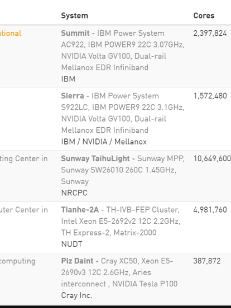The image size is (231, 308).
Task: Click the TH Express-2, Matrix-2000 description text
Action: coord(109,233)
